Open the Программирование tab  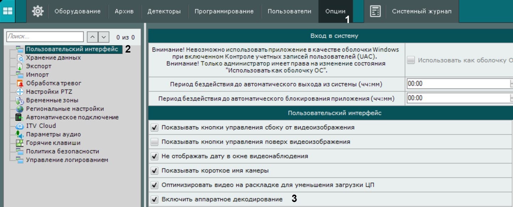point(224,11)
